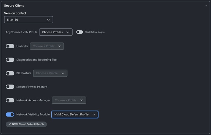Turn on Network Access Manager toggle

pos(10,100)
